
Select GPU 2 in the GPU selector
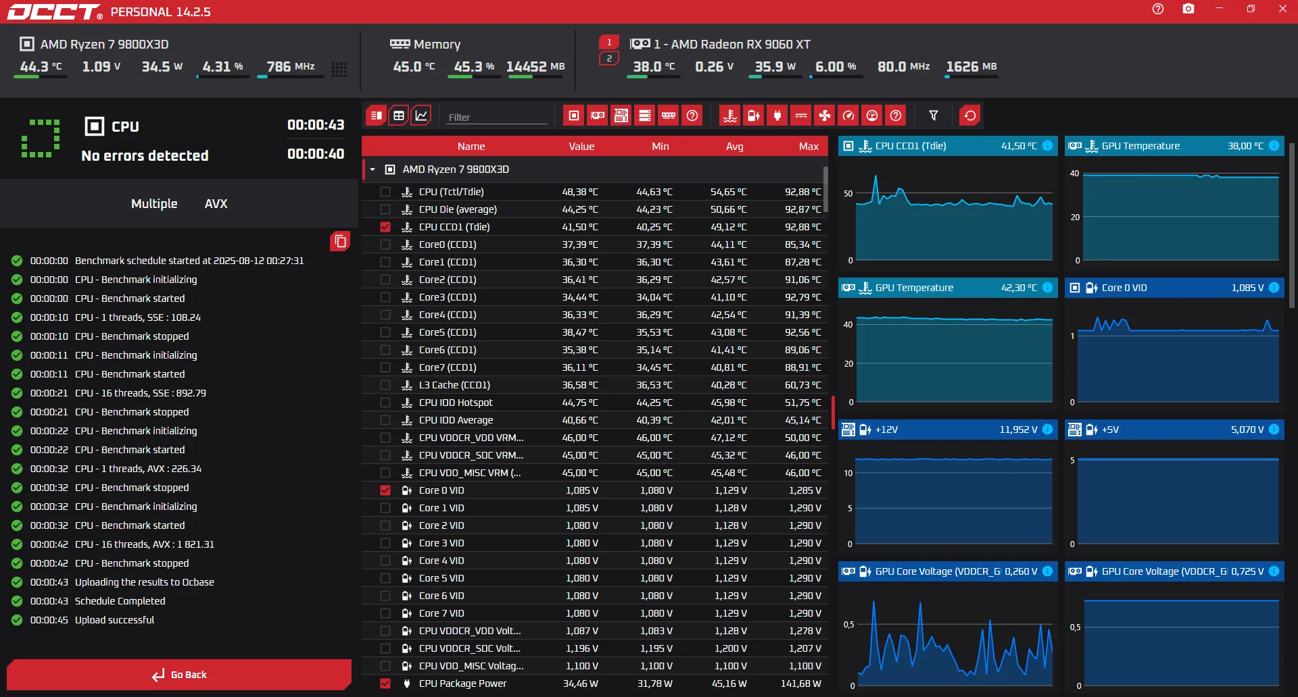pos(609,59)
